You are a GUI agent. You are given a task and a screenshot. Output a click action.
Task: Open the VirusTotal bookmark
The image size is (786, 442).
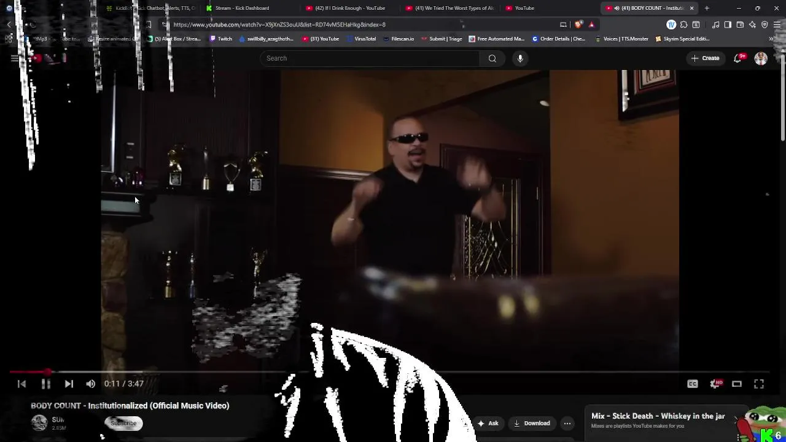(x=361, y=39)
